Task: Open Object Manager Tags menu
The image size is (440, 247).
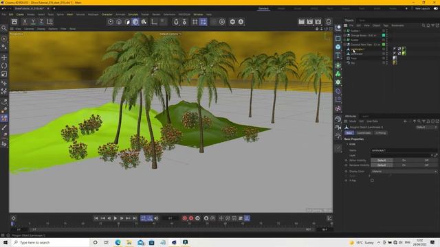Action: pos(386,25)
